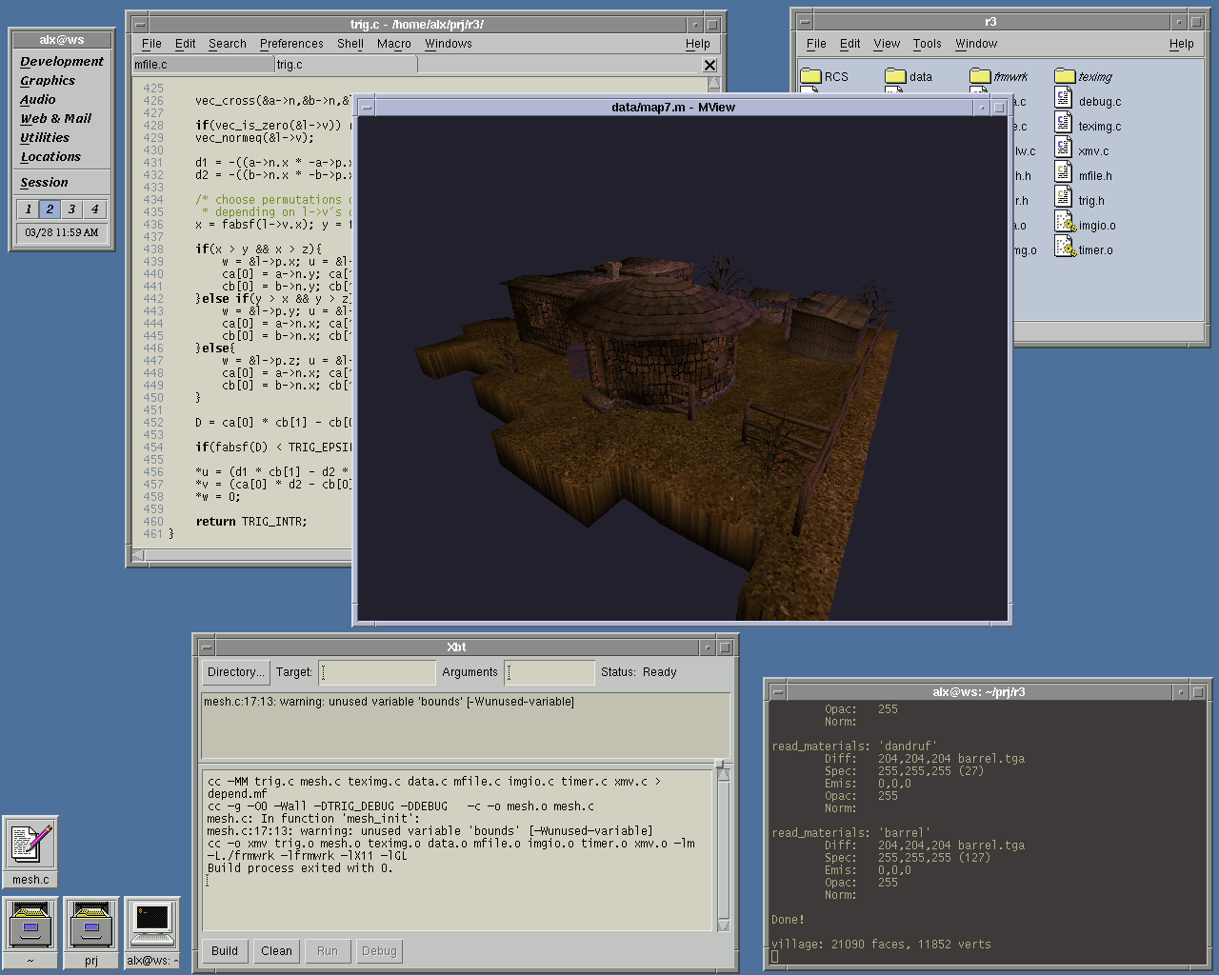This screenshot has width=1219, height=975.
Task: Focus the Target input field
Action: [377, 672]
